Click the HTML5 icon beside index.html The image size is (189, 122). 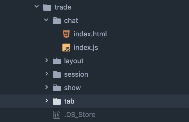pyautogui.click(x=66, y=34)
